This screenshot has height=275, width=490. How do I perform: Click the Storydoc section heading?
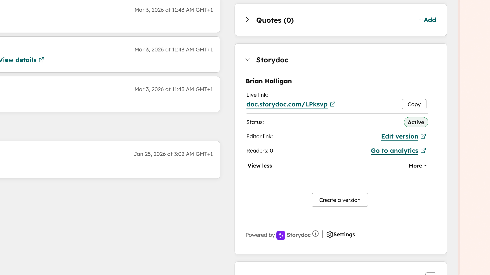coord(272,60)
